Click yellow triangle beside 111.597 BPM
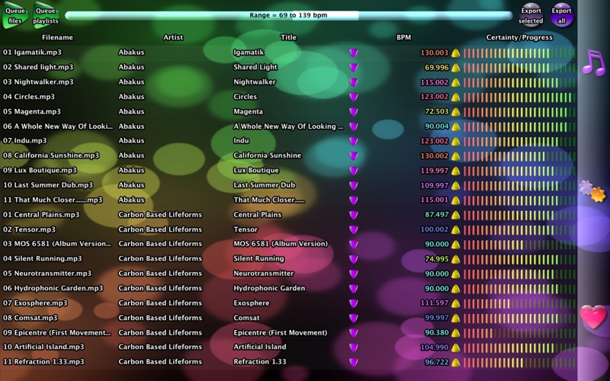Screen dimensions: 610x381 (x=455, y=303)
